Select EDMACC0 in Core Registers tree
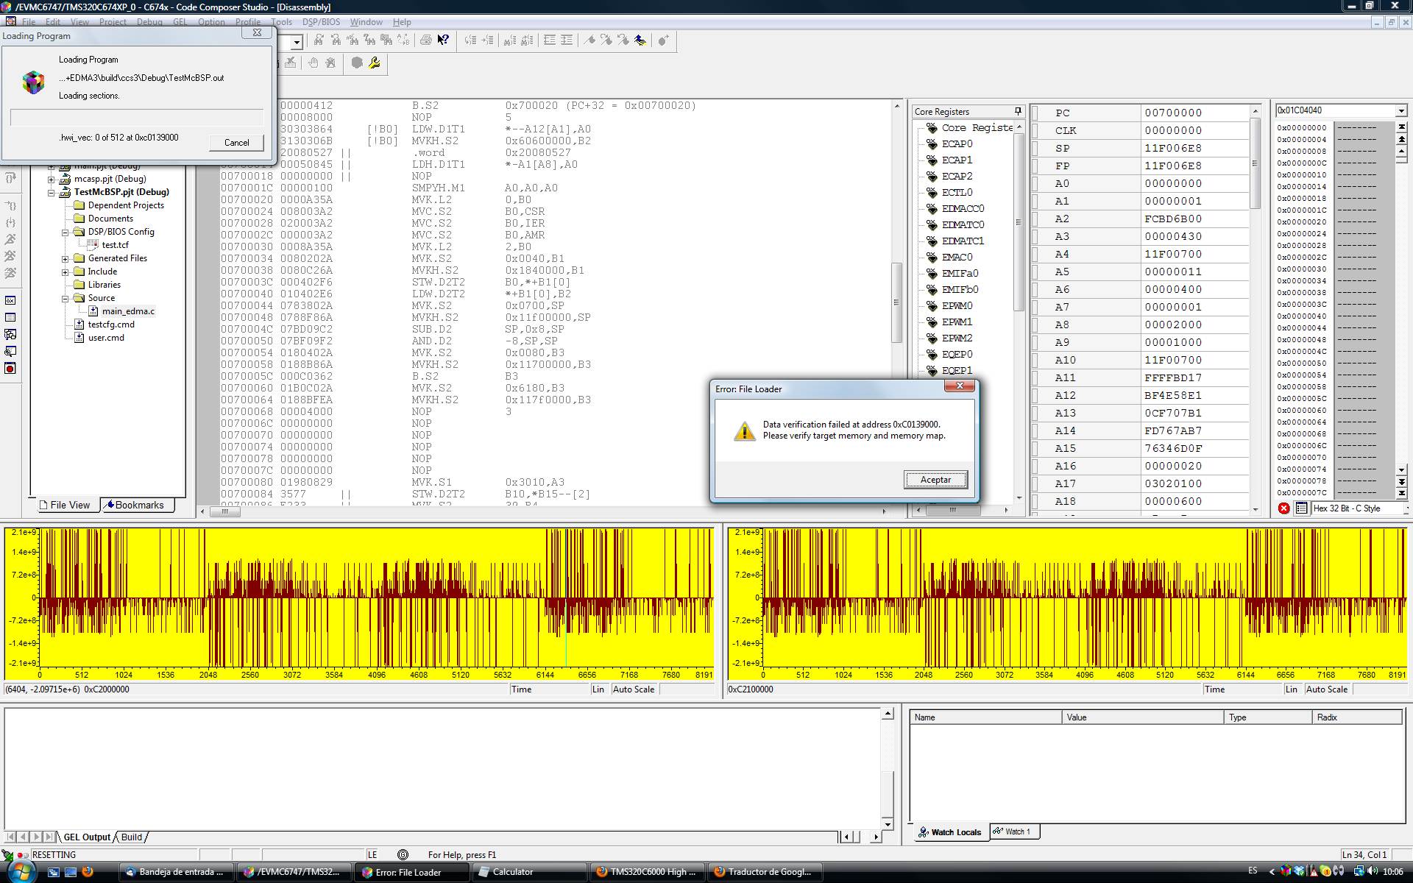This screenshot has width=1413, height=883. click(x=963, y=208)
